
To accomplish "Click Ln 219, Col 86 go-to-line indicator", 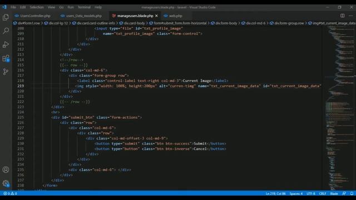I will click(276, 193).
